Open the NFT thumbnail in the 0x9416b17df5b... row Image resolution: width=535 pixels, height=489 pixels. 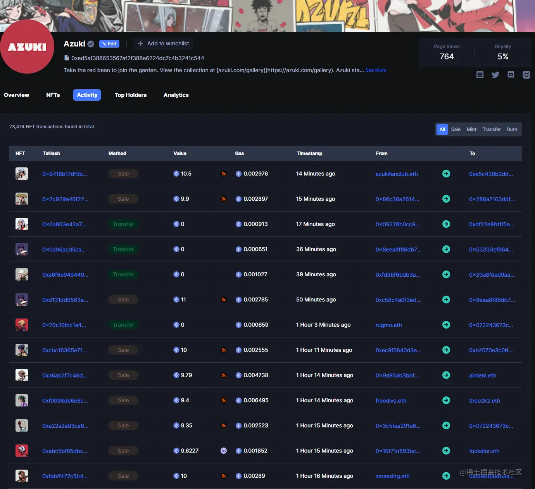22,174
